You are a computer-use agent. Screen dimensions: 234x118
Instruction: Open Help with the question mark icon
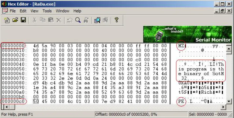(x=116, y=20)
